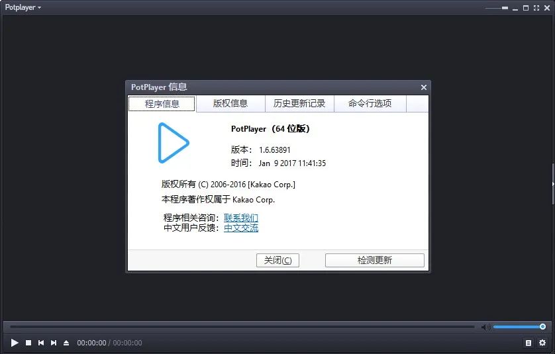Expand the side panel arrow on right edge
This screenshot has height=354, width=555.
553,184
